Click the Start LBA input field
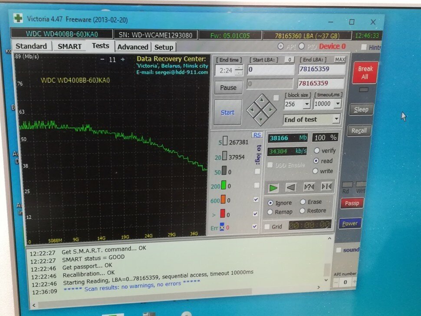 coord(271,69)
